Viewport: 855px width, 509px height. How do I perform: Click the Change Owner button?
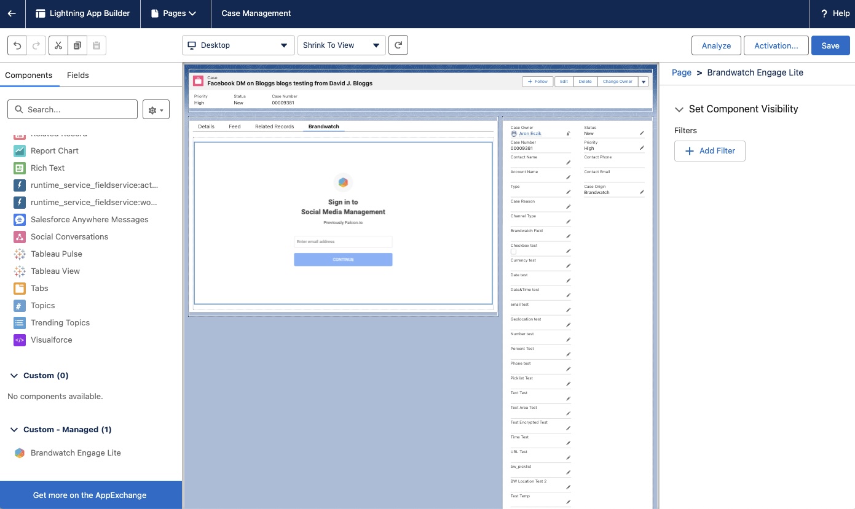click(618, 82)
